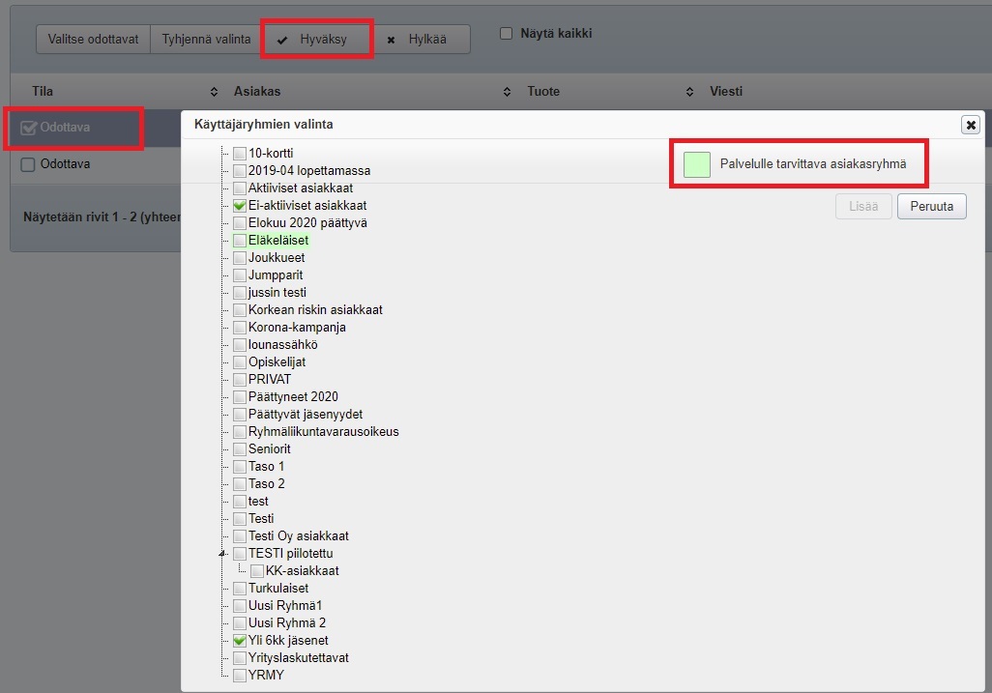Image resolution: width=992 pixels, height=693 pixels.
Task: Select the Opiskelijat group in tree
Action: pos(277,362)
